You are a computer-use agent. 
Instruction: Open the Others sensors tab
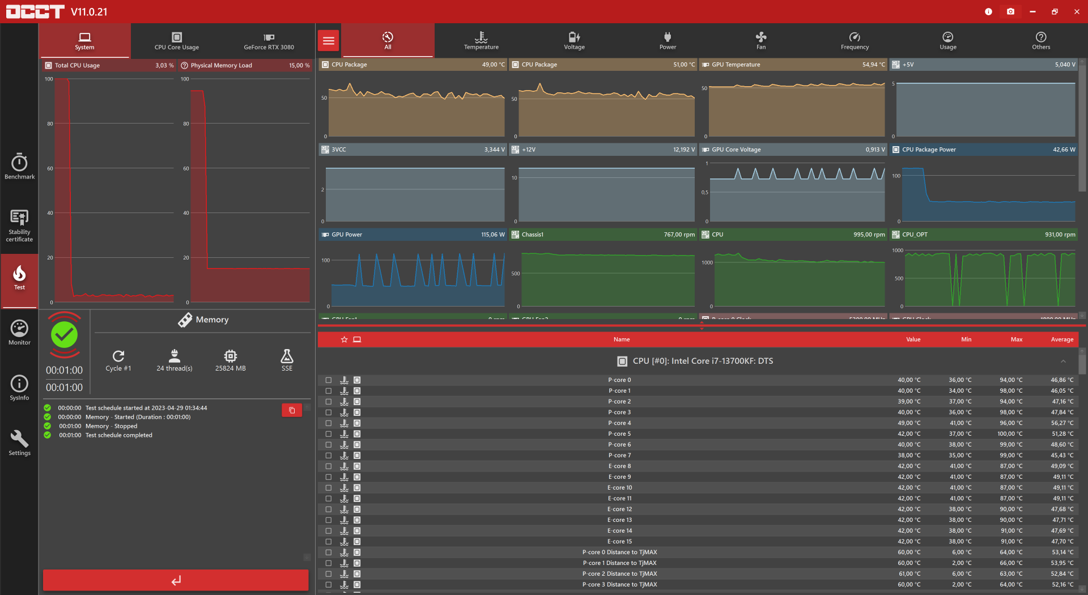pyautogui.click(x=1041, y=41)
